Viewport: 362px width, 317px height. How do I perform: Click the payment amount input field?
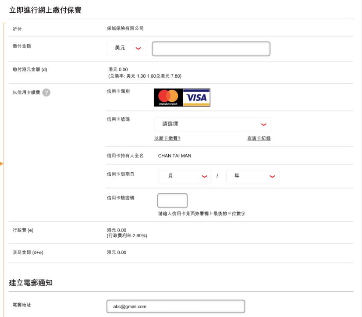pos(211,49)
